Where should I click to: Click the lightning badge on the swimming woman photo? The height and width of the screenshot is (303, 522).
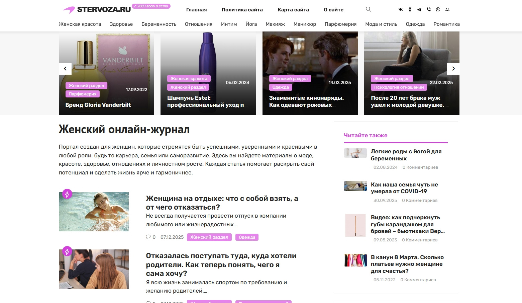click(x=67, y=194)
